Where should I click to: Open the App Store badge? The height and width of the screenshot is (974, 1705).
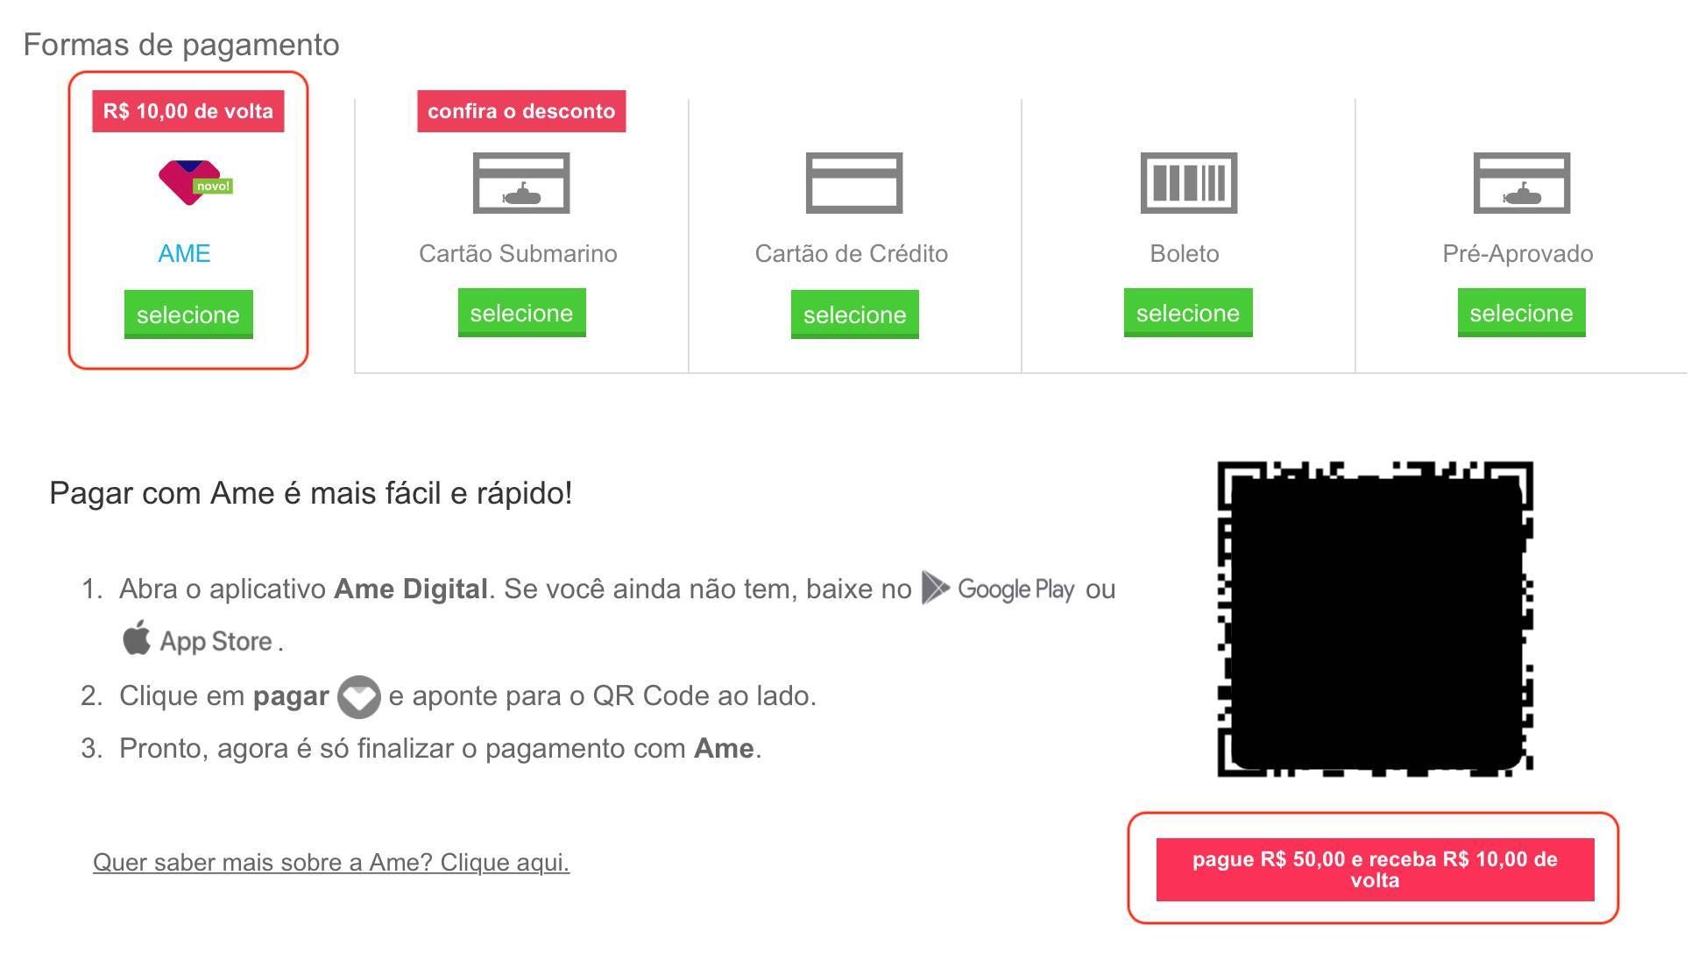[197, 639]
